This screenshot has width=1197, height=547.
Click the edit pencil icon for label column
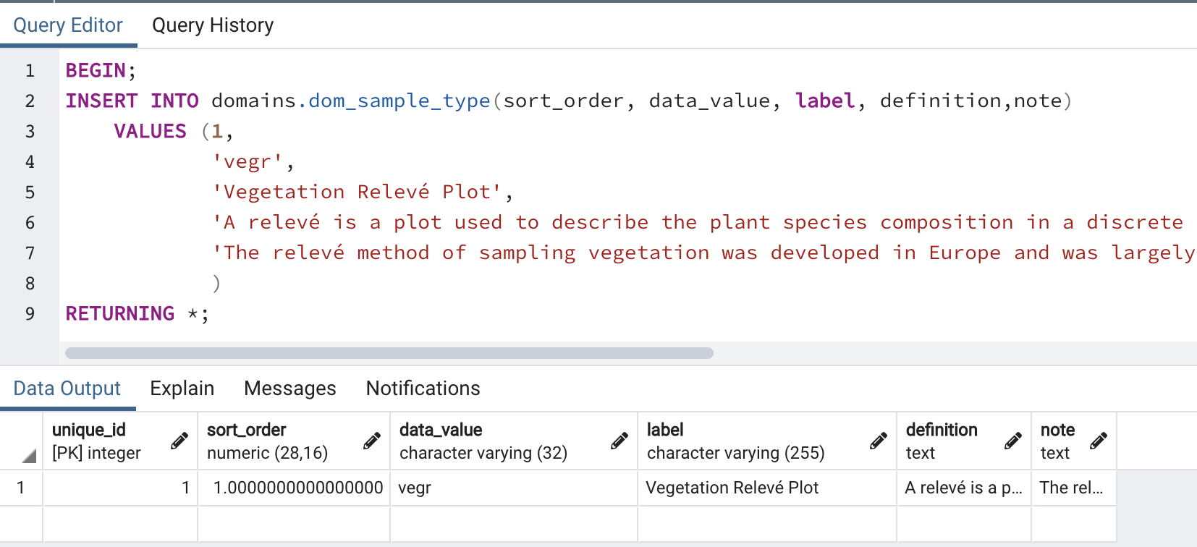point(879,441)
